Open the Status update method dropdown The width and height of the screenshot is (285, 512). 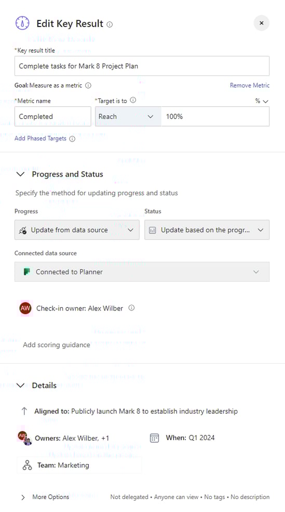[207, 230]
